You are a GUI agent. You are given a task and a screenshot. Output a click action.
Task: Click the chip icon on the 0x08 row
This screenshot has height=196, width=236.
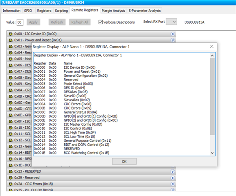point(11,78)
